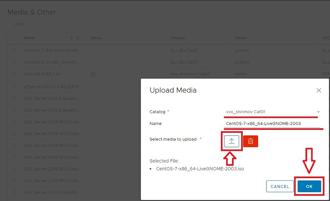Open the Name column filter icon

pos(78,38)
